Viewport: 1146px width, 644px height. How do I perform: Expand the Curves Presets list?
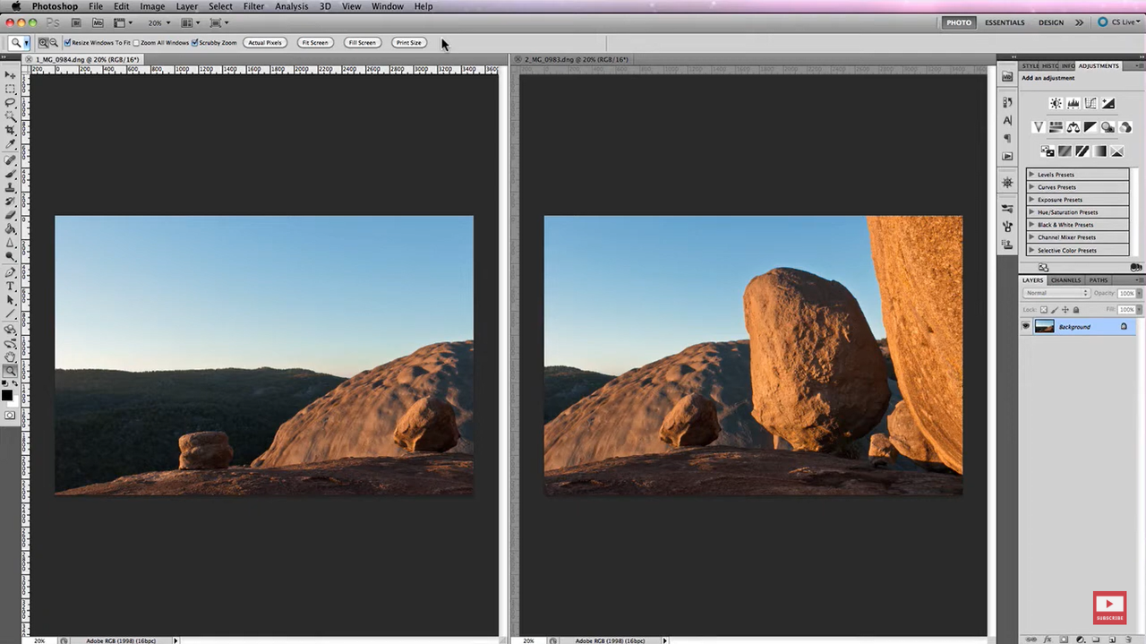(1031, 187)
